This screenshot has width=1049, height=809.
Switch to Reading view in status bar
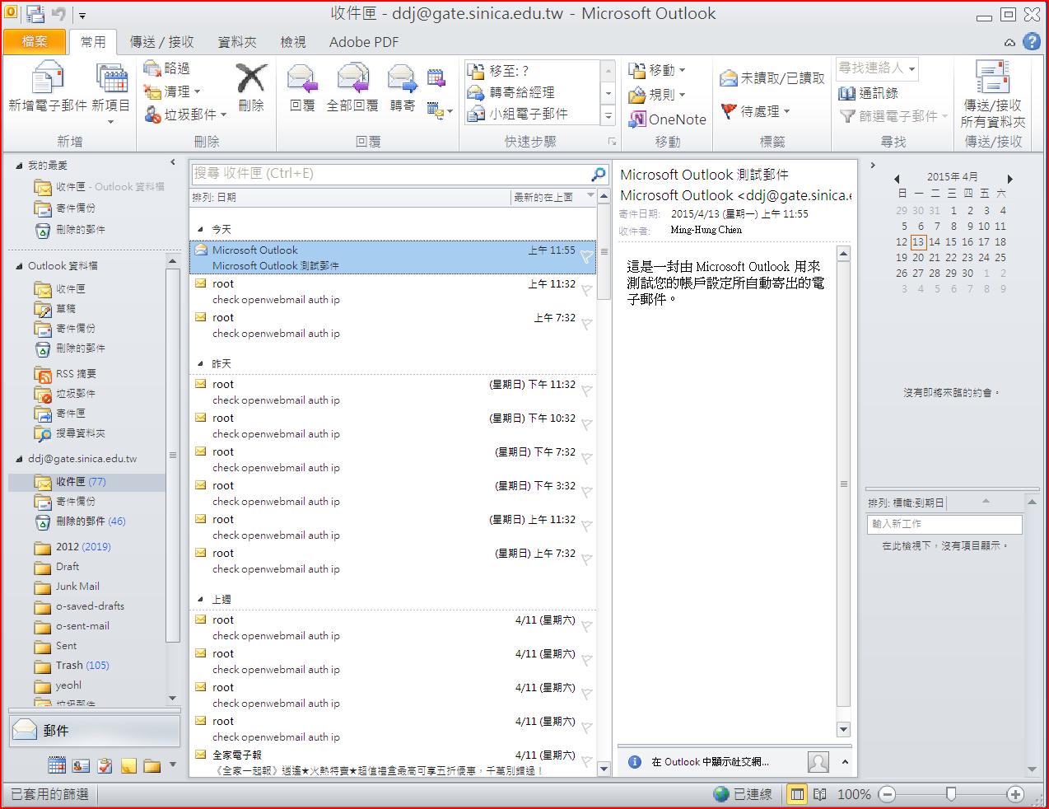coord(819,794)
